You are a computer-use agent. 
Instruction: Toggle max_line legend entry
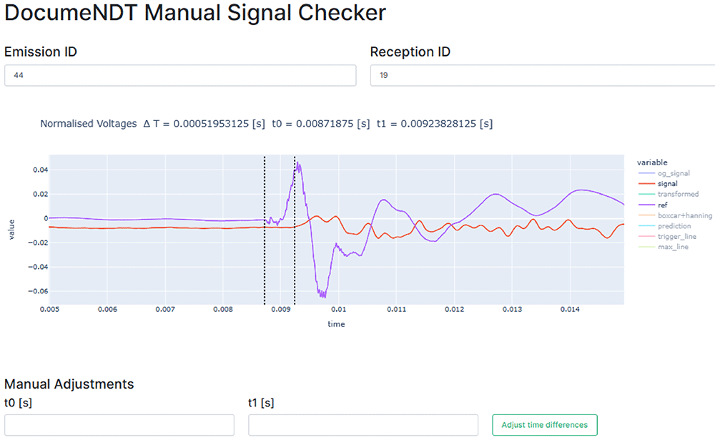(664, 247)
